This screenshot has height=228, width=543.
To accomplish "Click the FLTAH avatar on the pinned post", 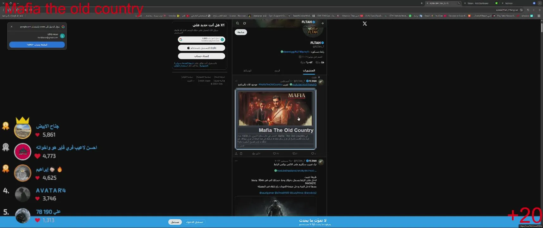I will [x=321, y=82].
